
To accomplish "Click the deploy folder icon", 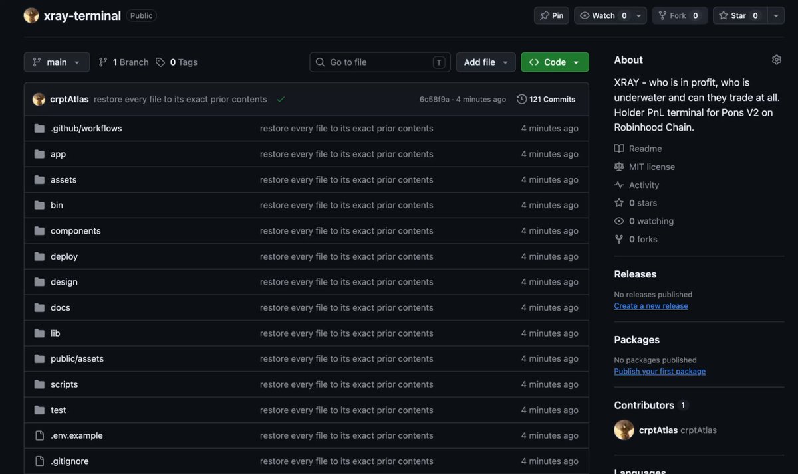I will pos(39,256).
